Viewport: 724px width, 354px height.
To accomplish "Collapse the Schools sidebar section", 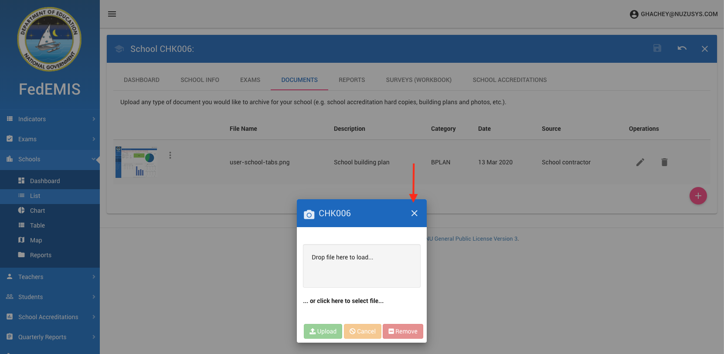I will pos(50,159).
